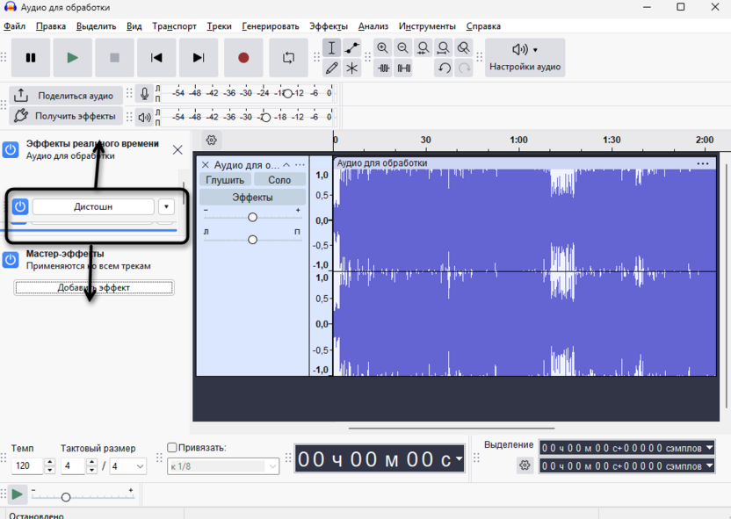731x519 pixels.
Task: Open the Эффекты menu
Action: [x=329, y=26]
